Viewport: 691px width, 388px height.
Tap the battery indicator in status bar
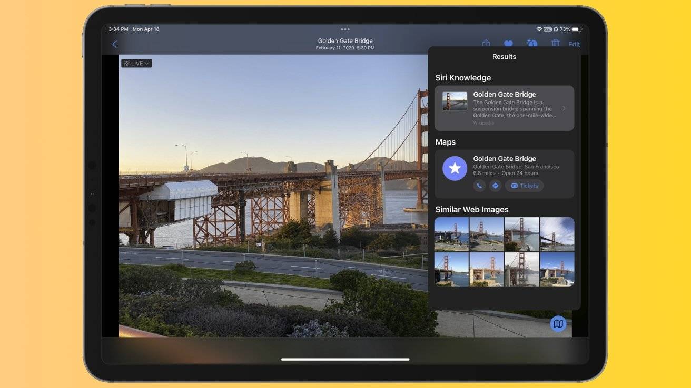pyautogui.click(x=576, y=29)
